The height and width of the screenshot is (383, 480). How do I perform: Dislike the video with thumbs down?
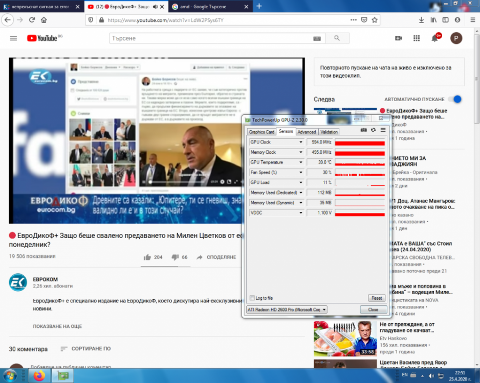175,257
